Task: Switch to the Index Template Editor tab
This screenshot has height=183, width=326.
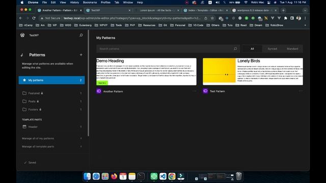Action: [x=205, y=10]
